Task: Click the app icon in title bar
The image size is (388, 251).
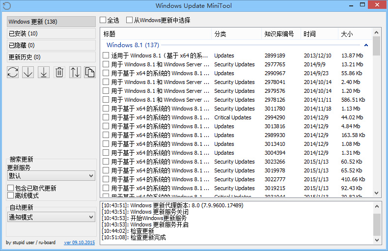Action: (7, 6)
